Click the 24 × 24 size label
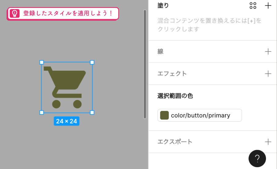The width and height of the screenshot is (277, 169). point(67,121)
